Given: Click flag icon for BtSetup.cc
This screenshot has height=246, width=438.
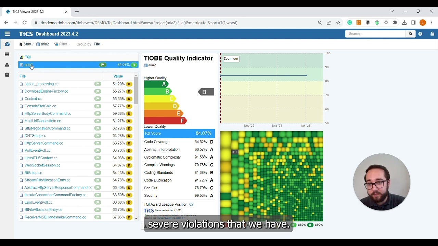Looking at the screenshot, I should 98,173.
